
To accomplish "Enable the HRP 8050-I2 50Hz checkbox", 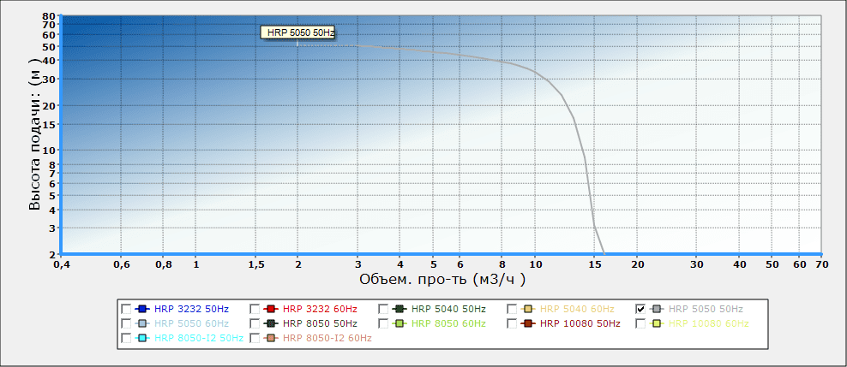I will (x=126, y=338).
